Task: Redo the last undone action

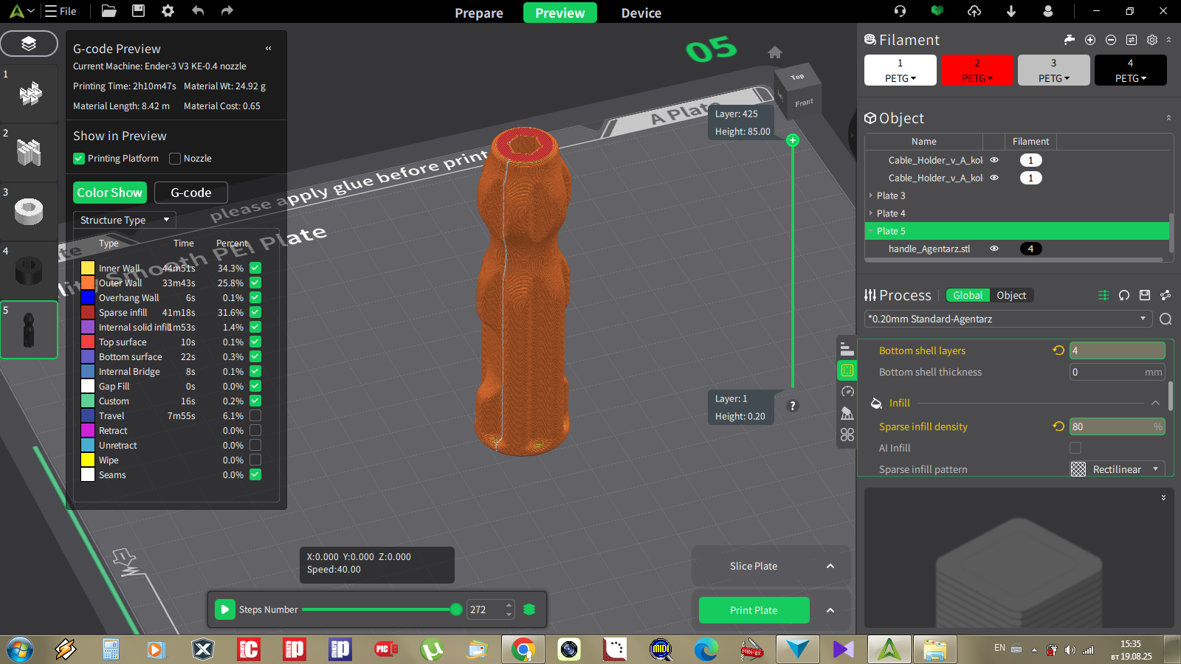Action: click(227, 11)
